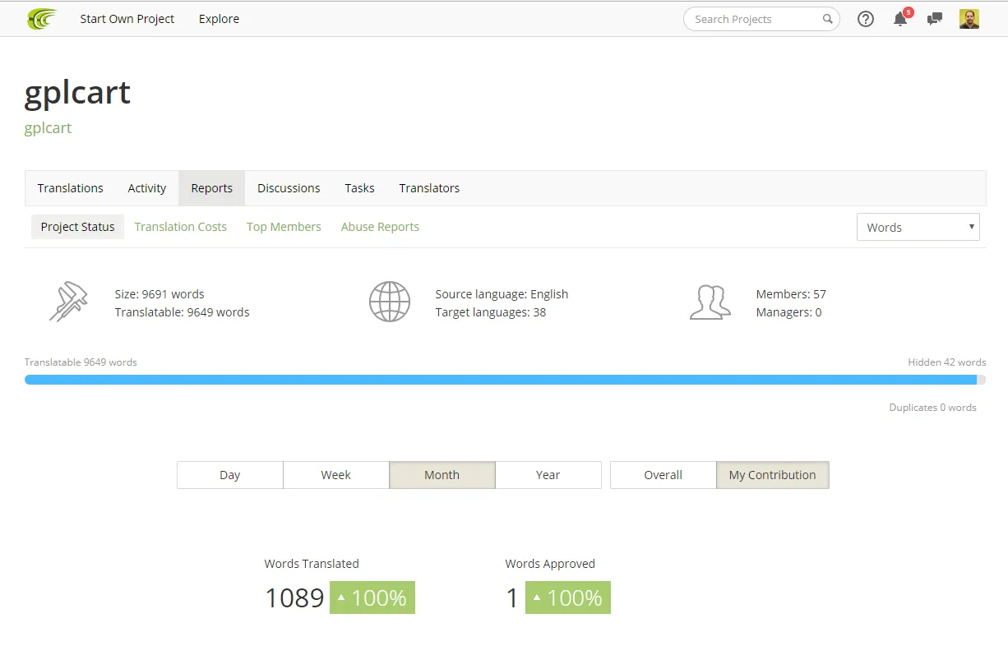The width and height of the screenshot is (1008, 655).
Task: Open Top Members report
Action: [284, 227]
